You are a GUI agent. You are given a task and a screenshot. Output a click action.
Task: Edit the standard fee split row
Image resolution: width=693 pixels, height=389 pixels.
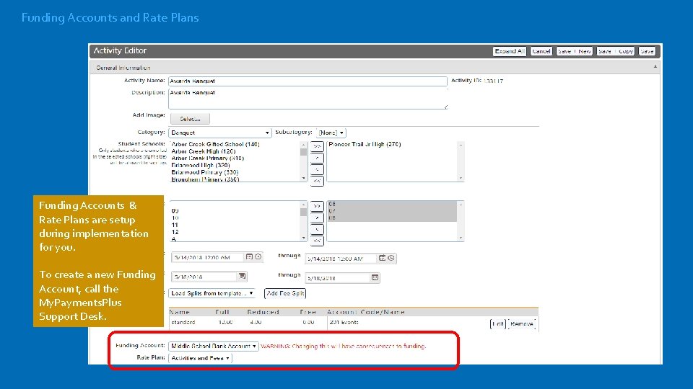click(x=497, y=323)
